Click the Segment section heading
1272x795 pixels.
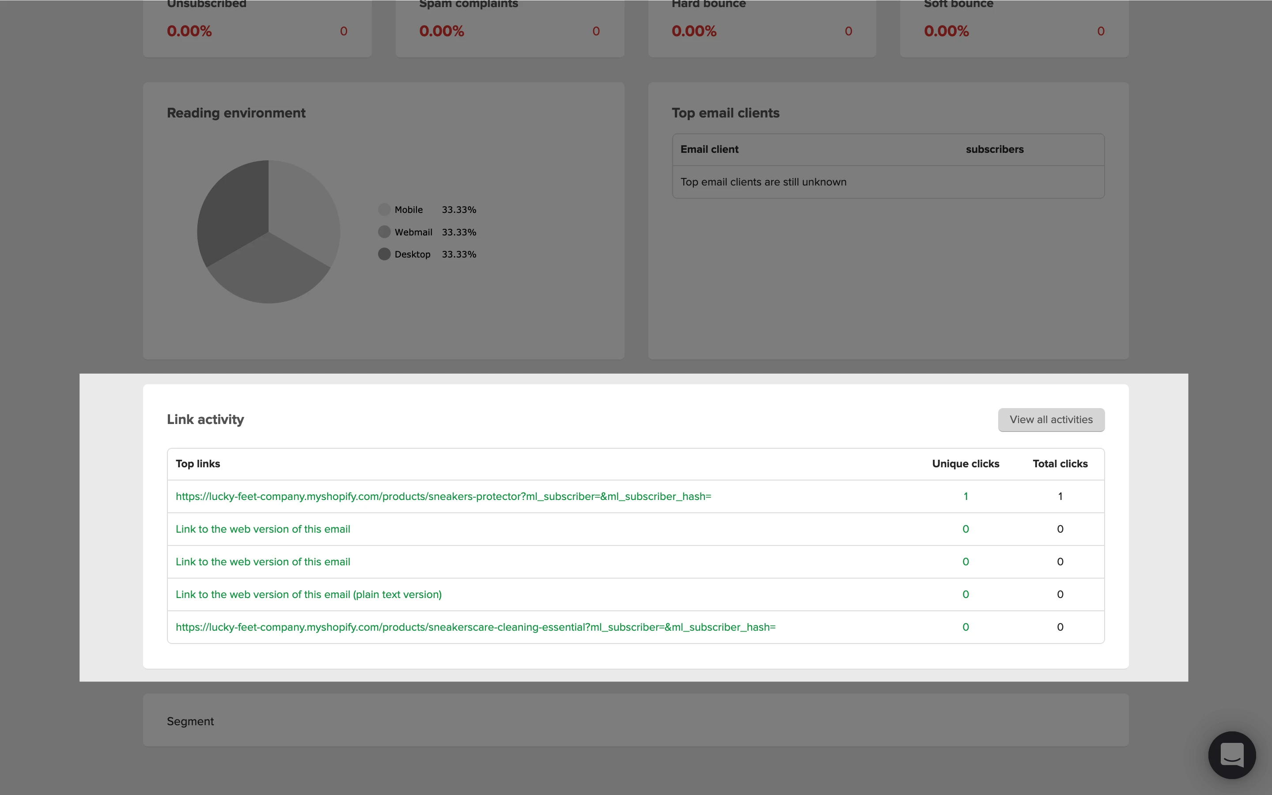pos(190,721)
